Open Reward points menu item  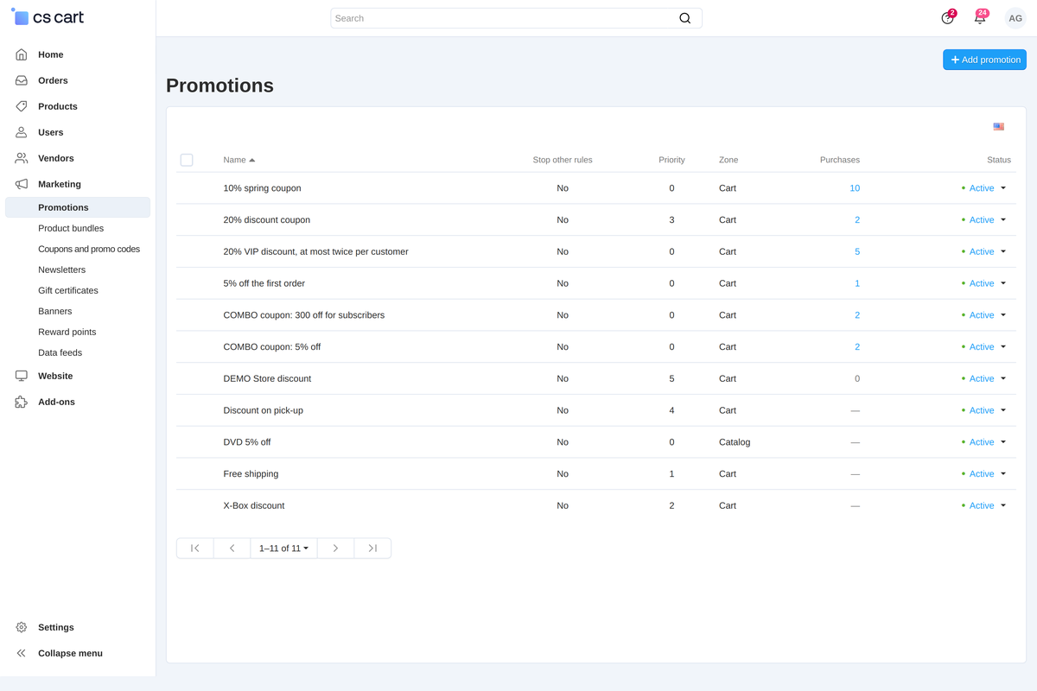click(67, 332)
